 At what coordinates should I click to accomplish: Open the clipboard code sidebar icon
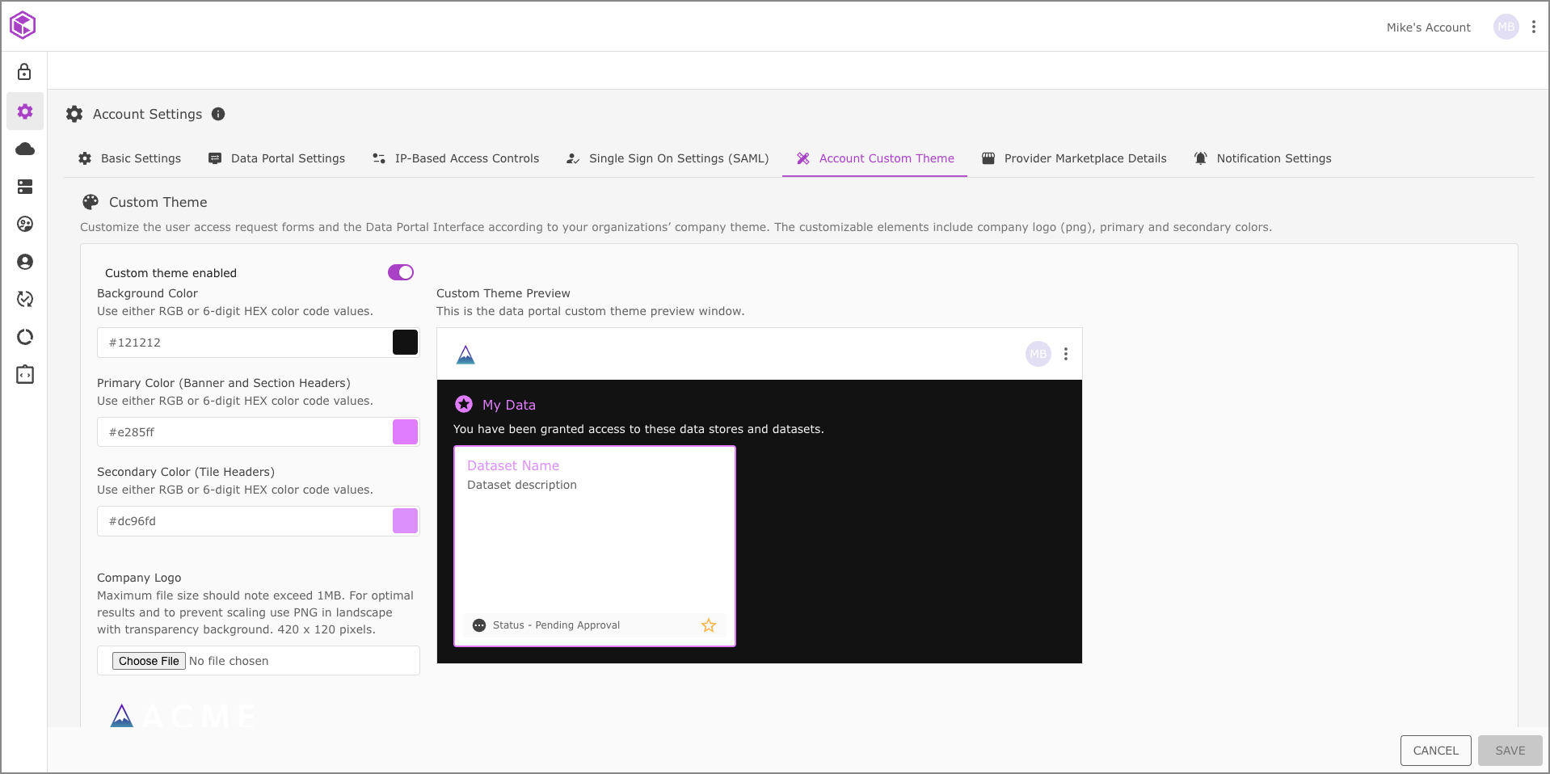point(25,375)
